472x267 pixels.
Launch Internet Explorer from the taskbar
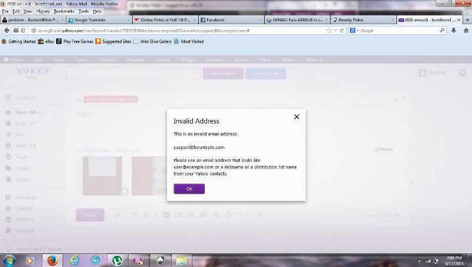74,260
